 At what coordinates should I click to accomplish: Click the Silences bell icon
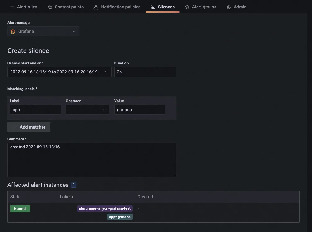pyautogui.click(x=153, y=7)
